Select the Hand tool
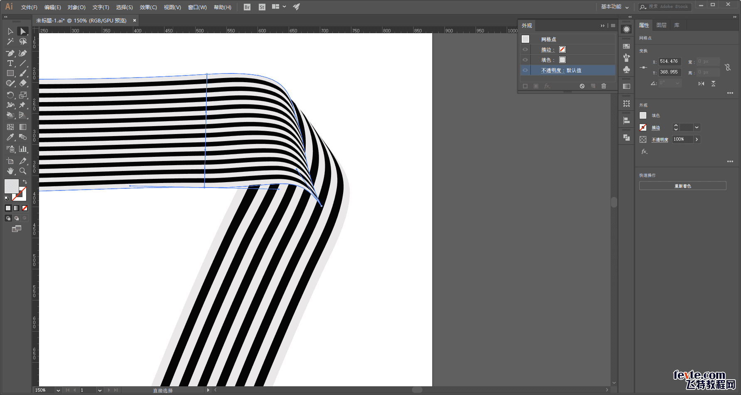 point(10,171)
